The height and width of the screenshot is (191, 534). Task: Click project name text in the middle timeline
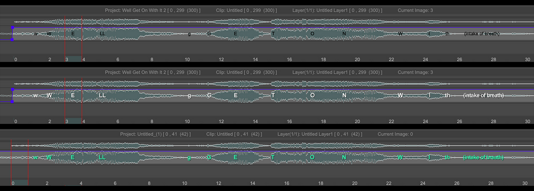pos(153,72)
